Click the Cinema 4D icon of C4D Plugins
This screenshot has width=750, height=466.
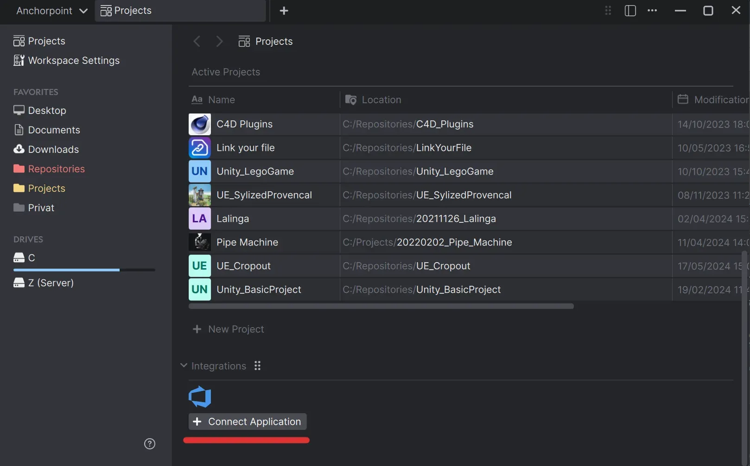(x=199, y=124)
